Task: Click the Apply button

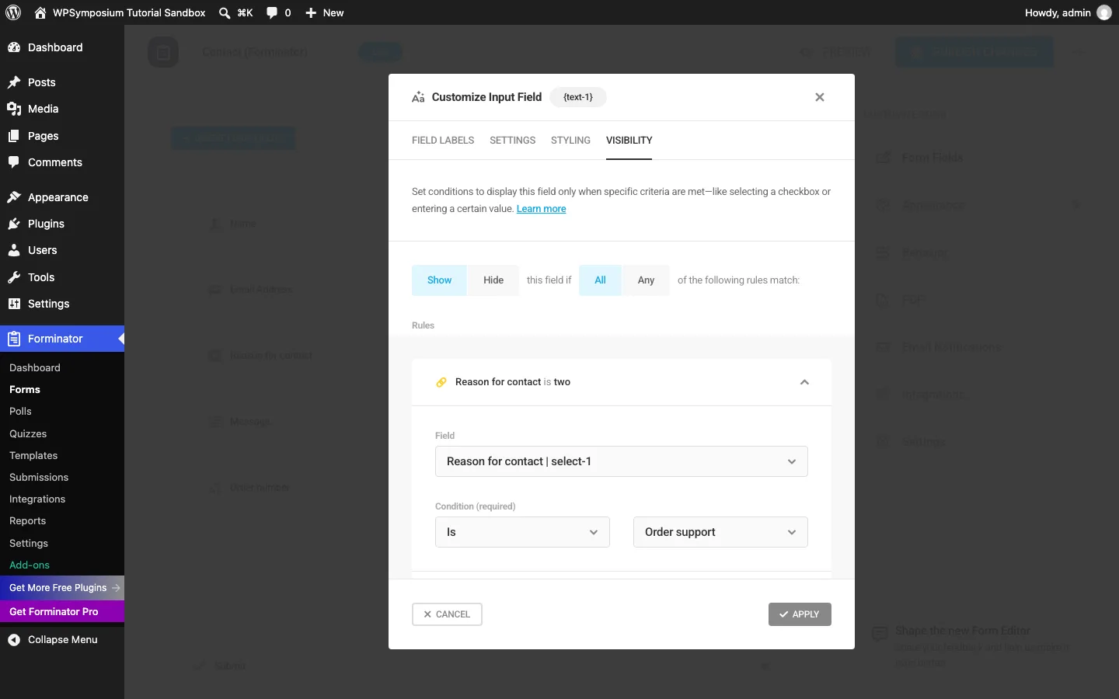Action: pos(800,614)
